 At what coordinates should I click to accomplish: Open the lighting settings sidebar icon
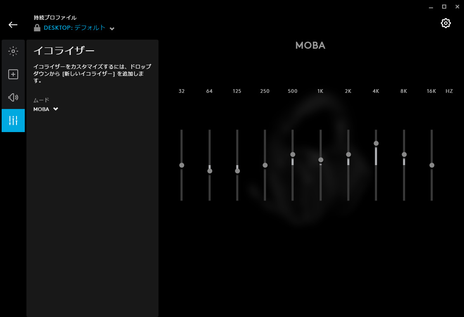pos(13,51)
